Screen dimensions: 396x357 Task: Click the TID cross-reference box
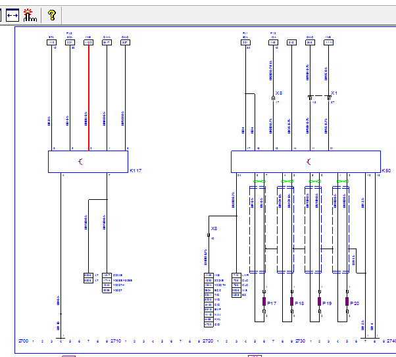[x=209, y=295]
